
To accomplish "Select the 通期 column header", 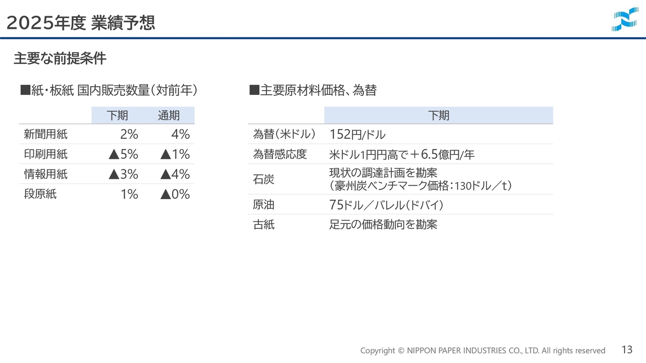I will click(x=169, y=115).
